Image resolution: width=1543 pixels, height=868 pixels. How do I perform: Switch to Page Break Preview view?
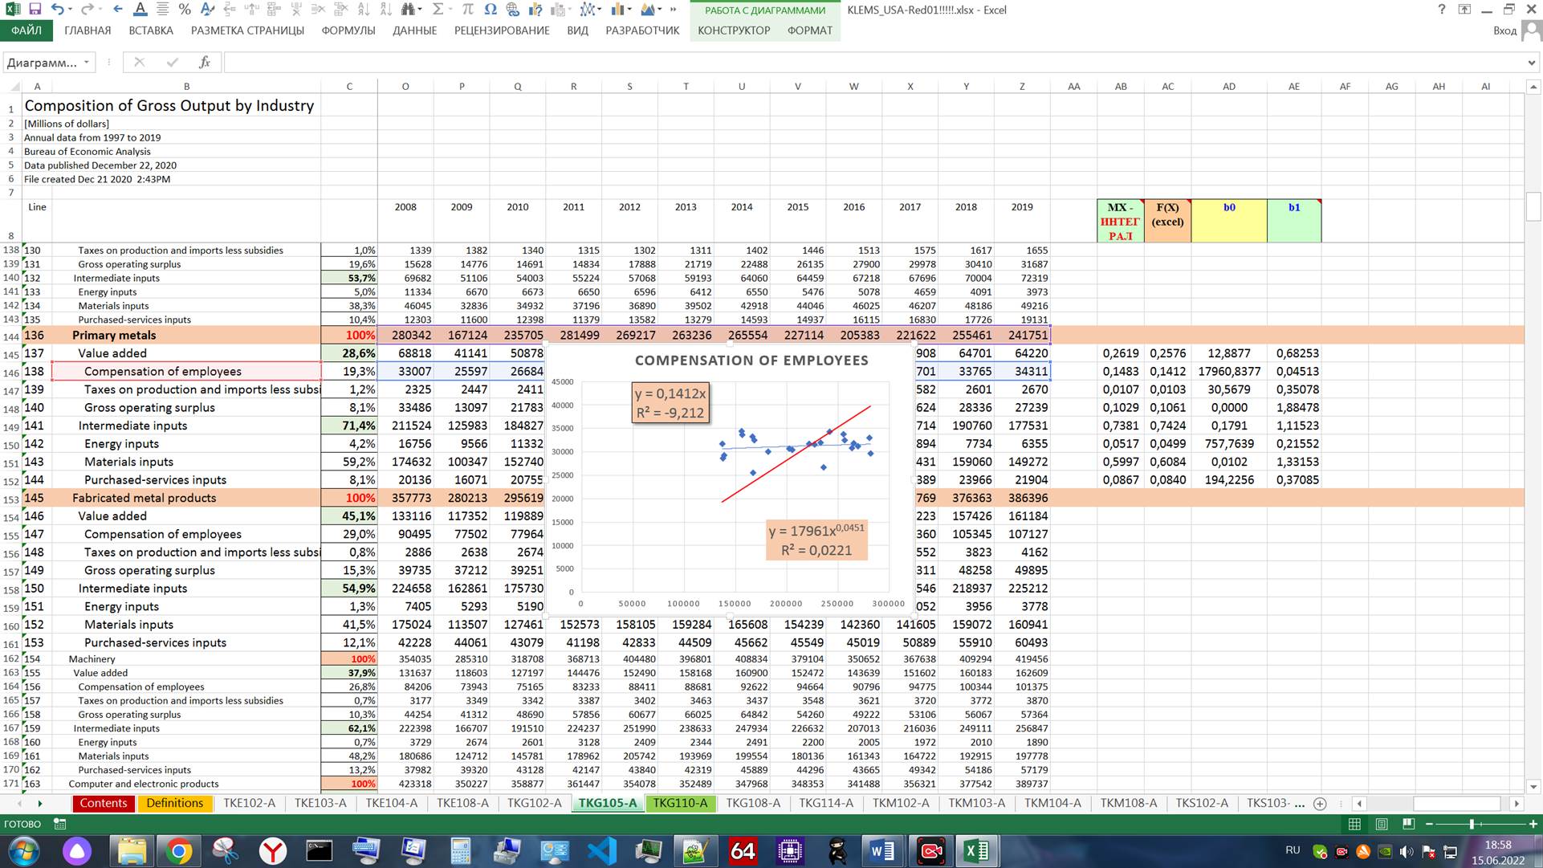(x=1407, y=824)
